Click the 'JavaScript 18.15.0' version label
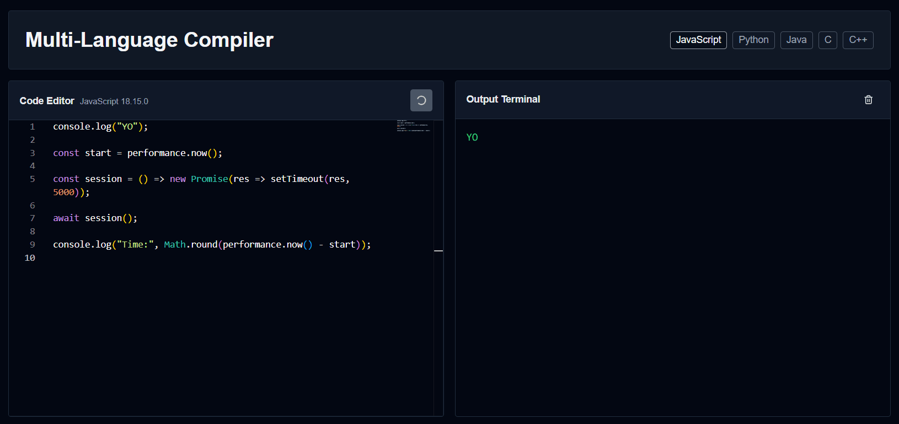 (114, 101)
